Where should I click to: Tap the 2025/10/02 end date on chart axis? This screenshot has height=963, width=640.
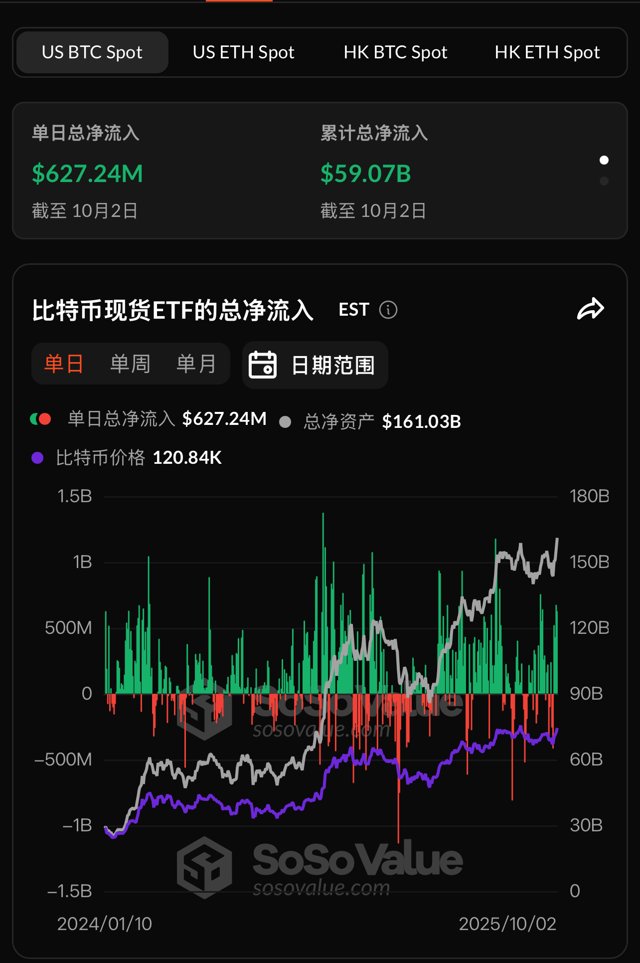click(507, 924)
